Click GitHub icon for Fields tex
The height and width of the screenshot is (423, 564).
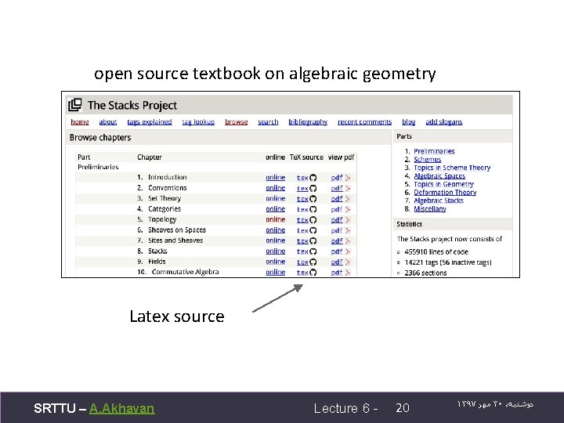313,262
